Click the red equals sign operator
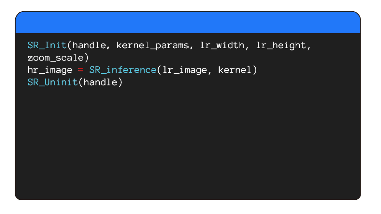 (x=81, y=70)
